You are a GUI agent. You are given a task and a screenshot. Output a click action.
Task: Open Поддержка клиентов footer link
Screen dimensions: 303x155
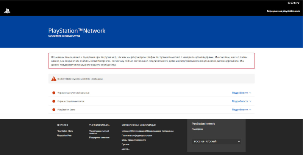[x=99, y=138]
